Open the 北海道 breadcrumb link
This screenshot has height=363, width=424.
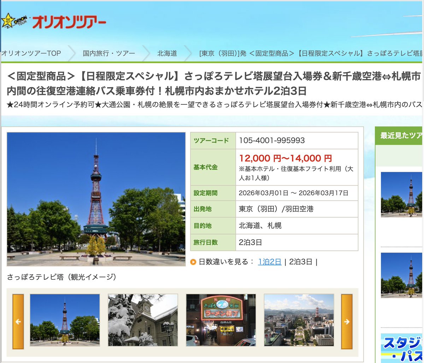167,53
